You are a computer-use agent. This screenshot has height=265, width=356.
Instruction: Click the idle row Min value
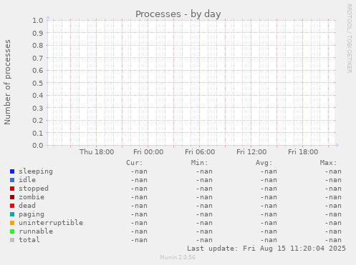(x=204, y=180)
